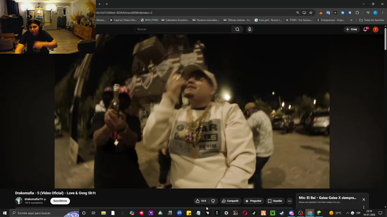Open the Chrome profile F avatar
387x217 pixels.
pyautogui.click(x=375, y=13)
